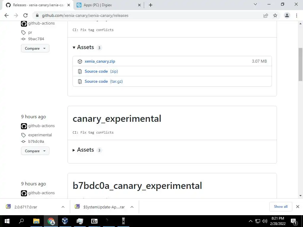Click the tag icon next to experimental
303x227 pixels.
click(x=23, y=135)
